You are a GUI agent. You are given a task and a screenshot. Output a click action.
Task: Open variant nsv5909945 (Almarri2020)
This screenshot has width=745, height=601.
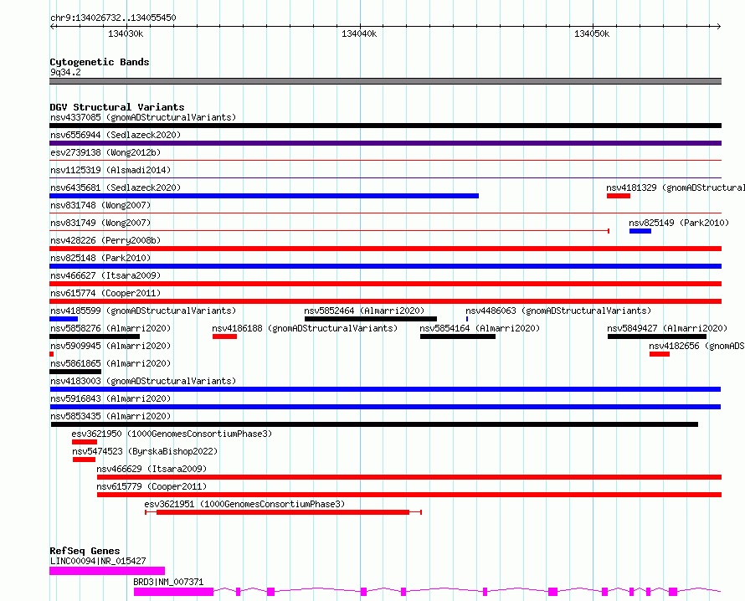pos(110,346)
